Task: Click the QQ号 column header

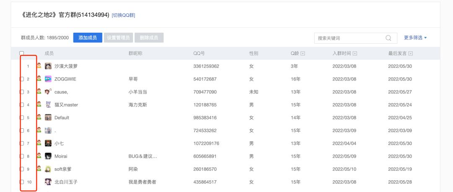Action: click(x=199, y=53)
